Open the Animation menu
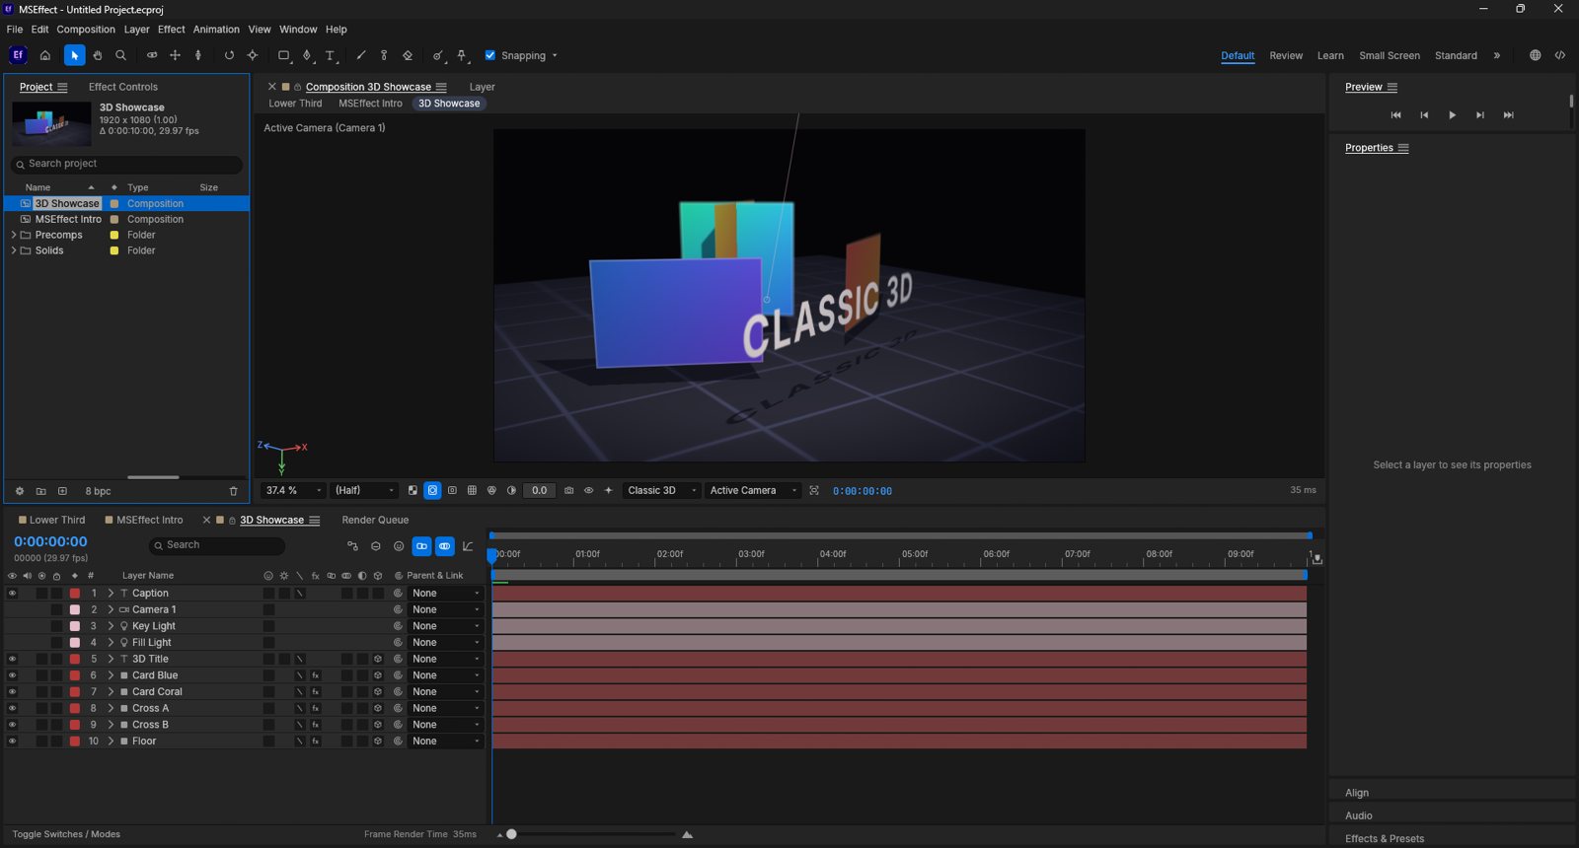This screenshot has width=1579, height=848. pyautogui.click(x=216, y=30)
